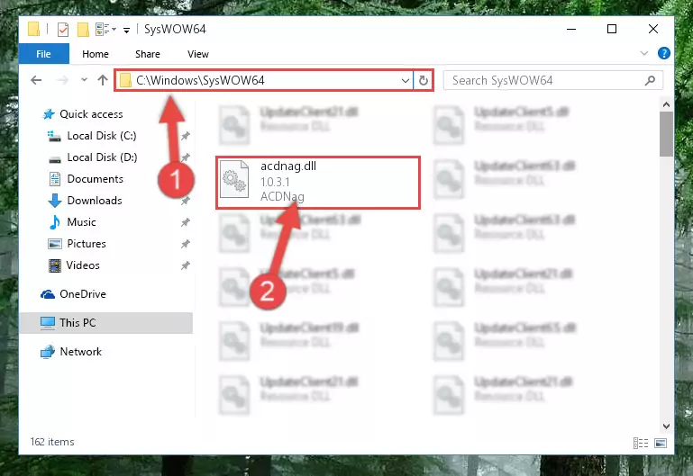Click the pin icon beside Music
The width and height of the screenshot is (693, 476).
click(x=186, y=222)
